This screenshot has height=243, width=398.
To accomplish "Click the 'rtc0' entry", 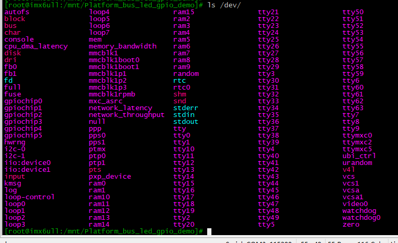I will pyautogui.click(x=182, y=88).
